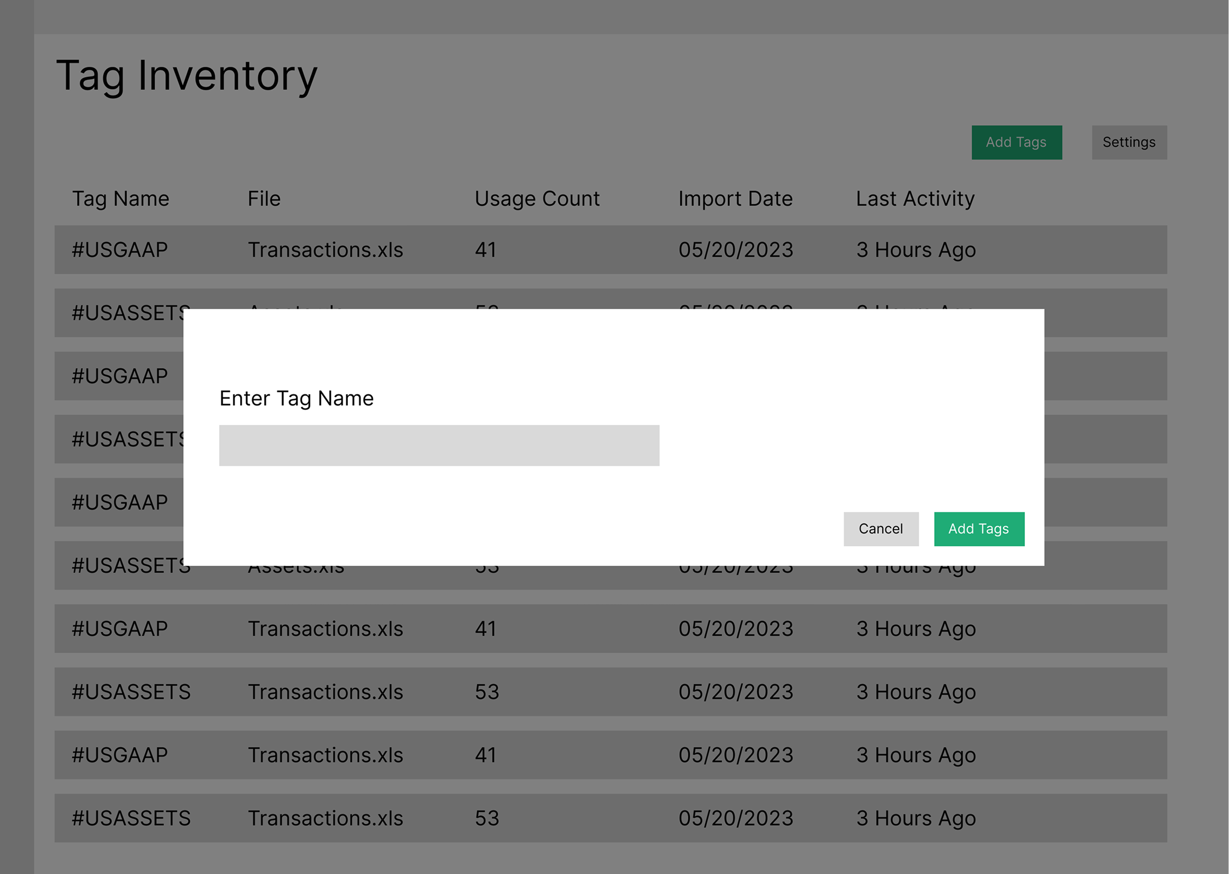Sort table by Usage Count column header
Image resolution: width=1229 pixels, height=874 pixels.
tap(537, 198)
